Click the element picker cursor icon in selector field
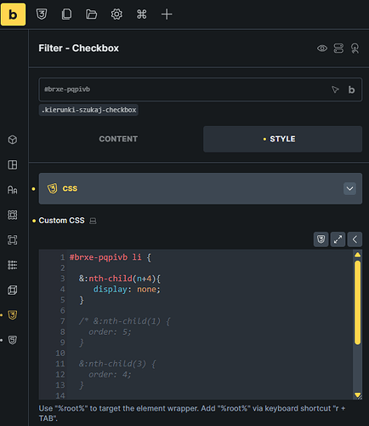Screen dimensions: 369x426 [x=335, y=89]
